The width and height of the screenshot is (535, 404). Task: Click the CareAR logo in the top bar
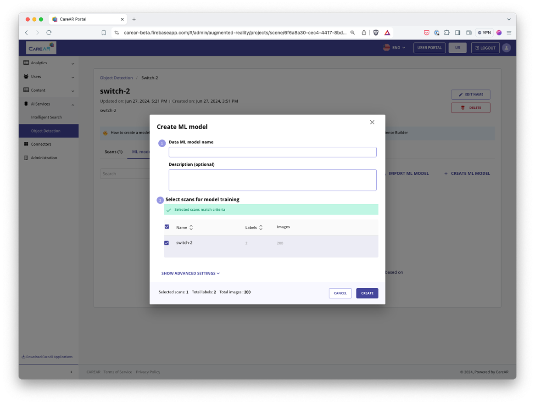click(x=40, y=47)
